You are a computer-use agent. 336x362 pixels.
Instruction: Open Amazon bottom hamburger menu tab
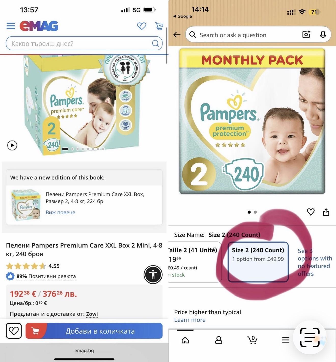(x=286, y=340)
